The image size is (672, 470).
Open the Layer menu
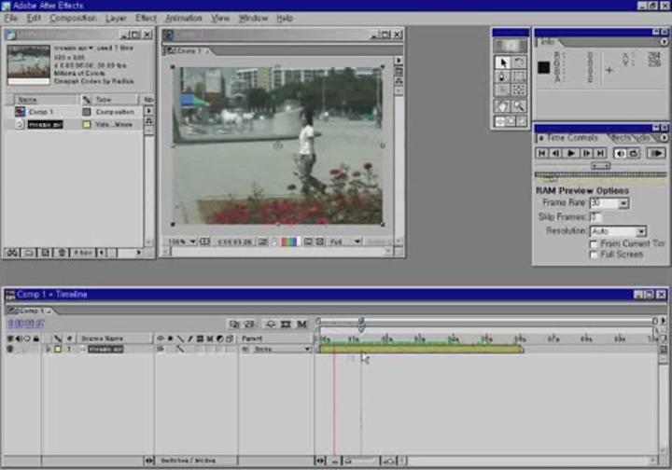click(x=116, y=19)
